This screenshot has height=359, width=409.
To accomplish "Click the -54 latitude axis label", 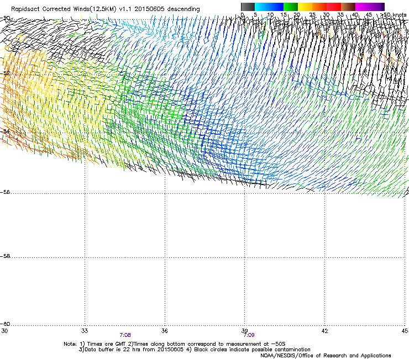I will tap(5, 131).
